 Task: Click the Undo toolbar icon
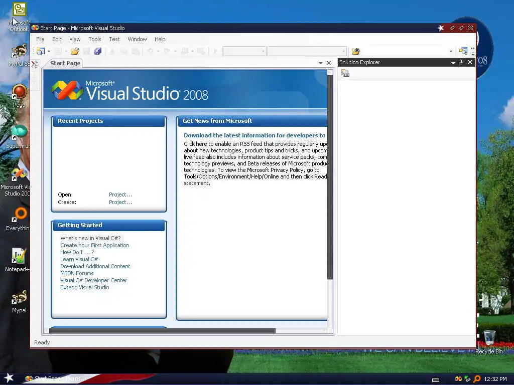point(151,51)
